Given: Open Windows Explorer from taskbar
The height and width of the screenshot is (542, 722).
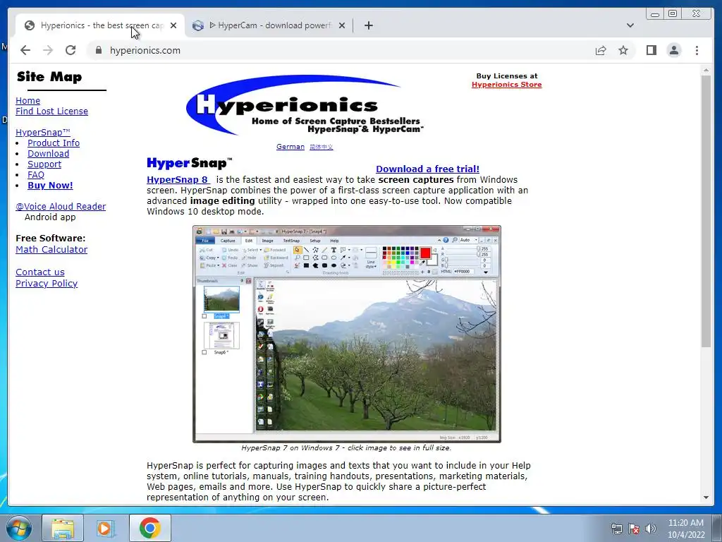Looking at the screenshot, I should click(x=63, y=528).
